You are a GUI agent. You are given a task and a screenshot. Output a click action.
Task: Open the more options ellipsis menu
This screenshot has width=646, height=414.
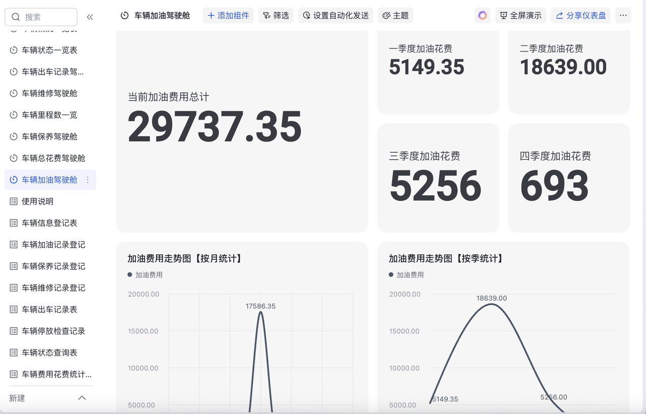coord(623,16)
